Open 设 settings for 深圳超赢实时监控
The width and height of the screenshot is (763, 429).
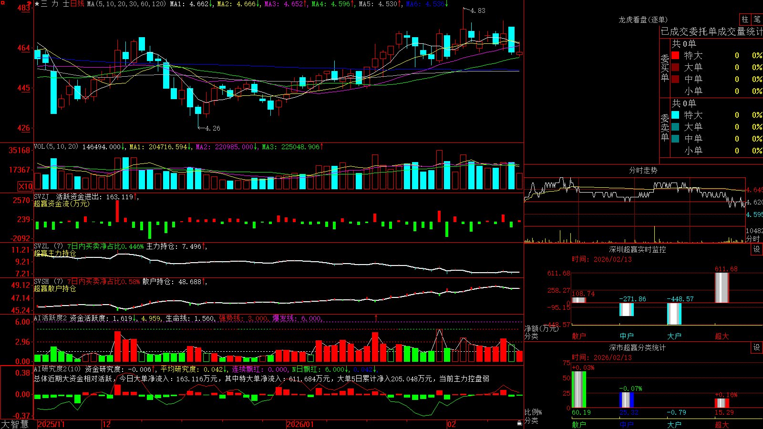[x=757, y=249]
